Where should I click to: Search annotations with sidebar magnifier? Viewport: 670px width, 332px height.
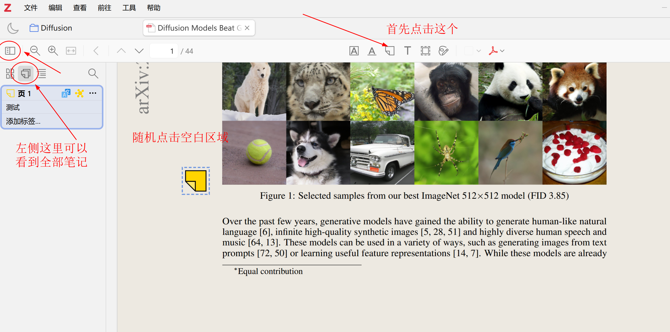coord(93,74)
